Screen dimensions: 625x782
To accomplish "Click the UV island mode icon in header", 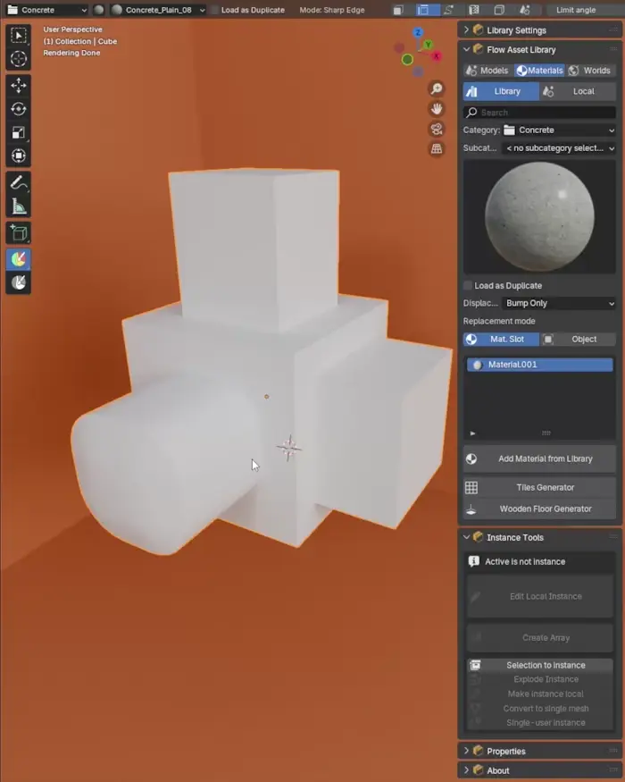I will (x=474, y=10).
